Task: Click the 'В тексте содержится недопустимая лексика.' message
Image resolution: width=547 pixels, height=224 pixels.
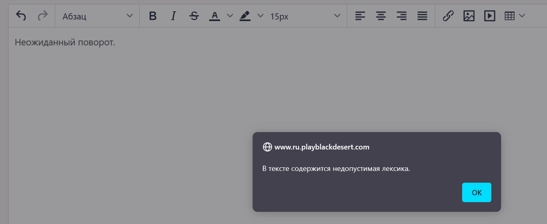Action: click(336, 169)
